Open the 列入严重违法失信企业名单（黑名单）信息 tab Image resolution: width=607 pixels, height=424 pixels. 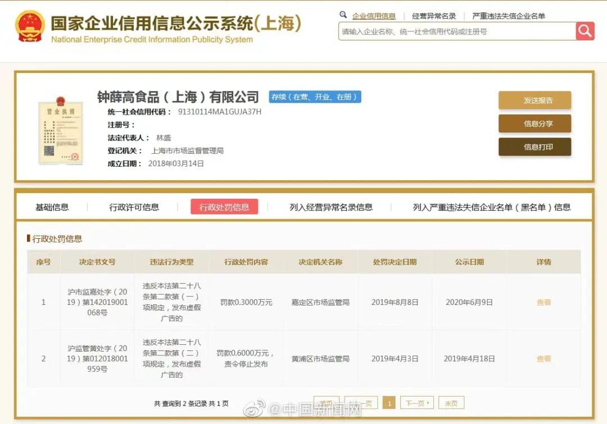tap(492, 207)
